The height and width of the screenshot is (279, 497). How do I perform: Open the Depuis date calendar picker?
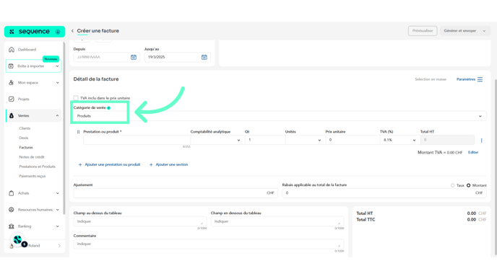tap(134, 57)
